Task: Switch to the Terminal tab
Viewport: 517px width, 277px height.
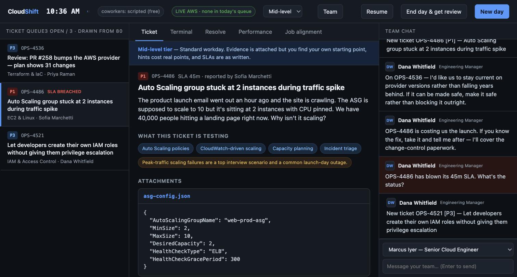Action: 181,32
